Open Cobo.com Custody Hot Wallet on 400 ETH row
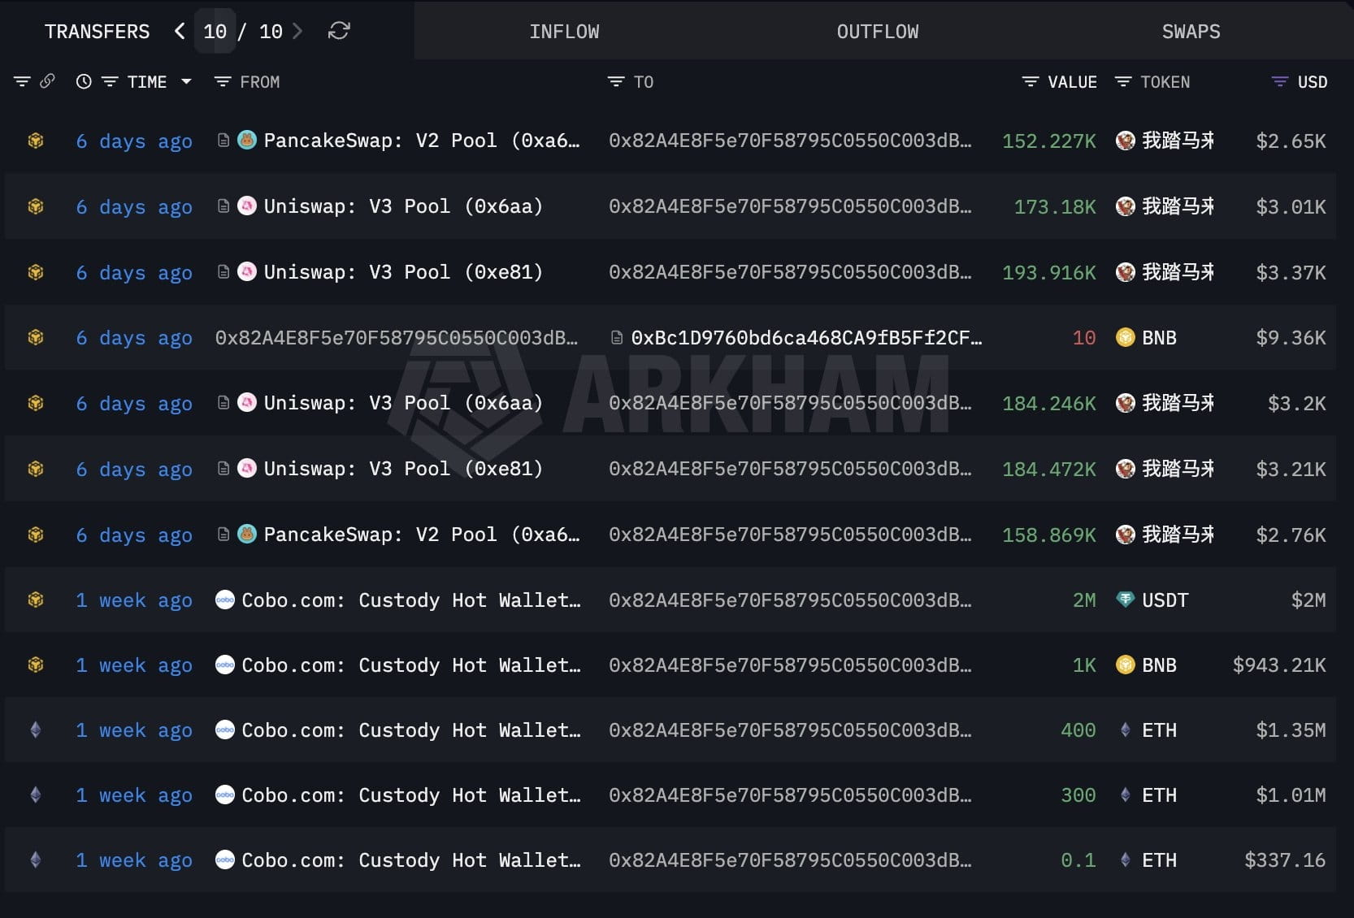1354x918 pixels. tap(411, 730)
